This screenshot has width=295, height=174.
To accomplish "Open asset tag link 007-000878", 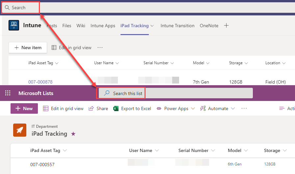I will pos(40,82).
